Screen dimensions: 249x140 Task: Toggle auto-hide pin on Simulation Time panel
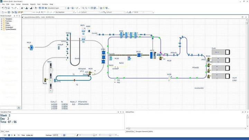pyautogui.click(x=121, y=112)
